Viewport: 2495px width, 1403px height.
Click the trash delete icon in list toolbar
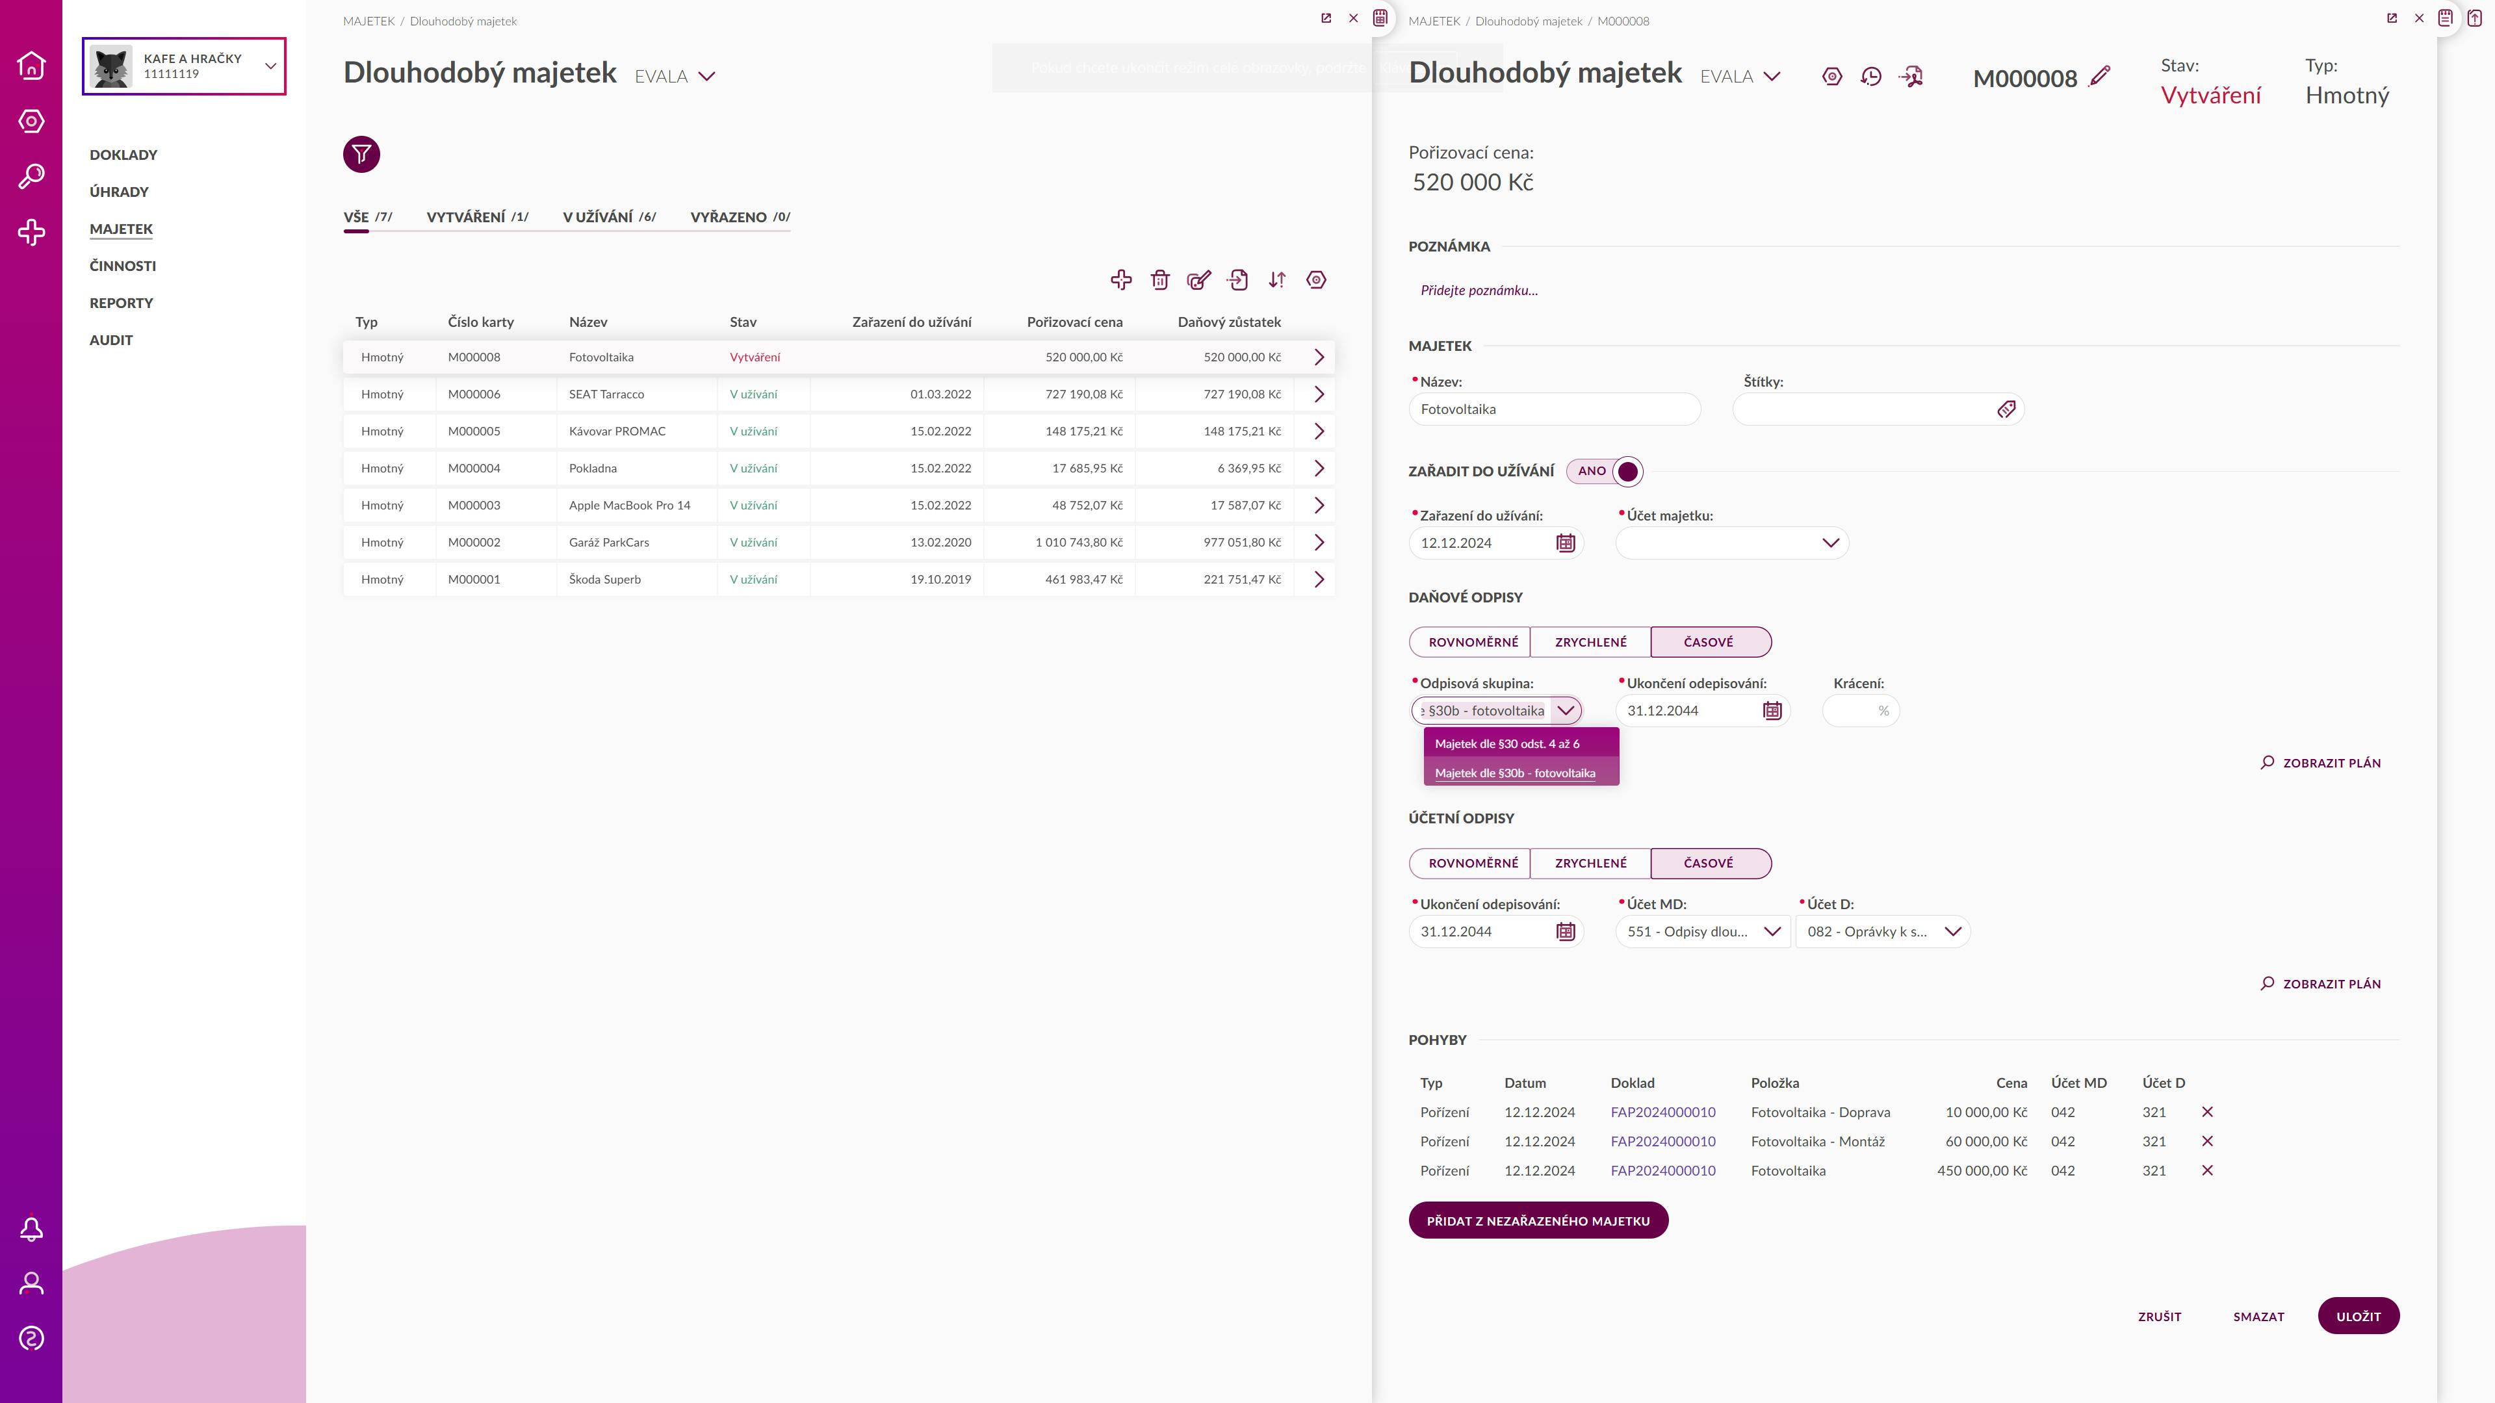tap(1159, 280)
